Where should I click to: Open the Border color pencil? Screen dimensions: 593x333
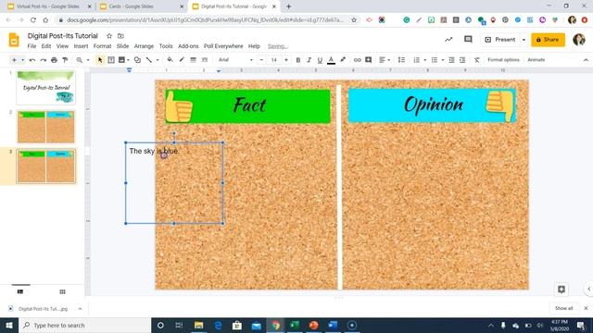[x=182, y=60]
